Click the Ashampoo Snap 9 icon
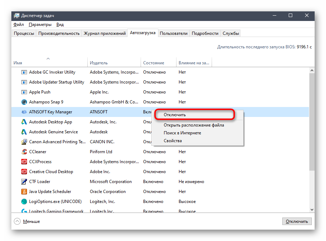This screenshot has height=241, width=326. pyautogui.click(x=24, y=102)
